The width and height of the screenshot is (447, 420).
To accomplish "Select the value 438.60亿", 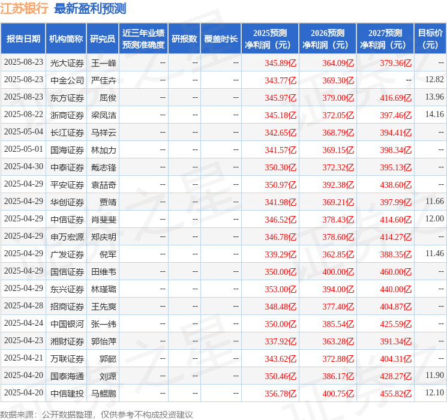I will tap(395, 184).
